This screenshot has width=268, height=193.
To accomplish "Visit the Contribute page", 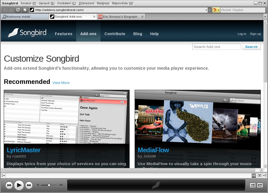I will point(115,34).
